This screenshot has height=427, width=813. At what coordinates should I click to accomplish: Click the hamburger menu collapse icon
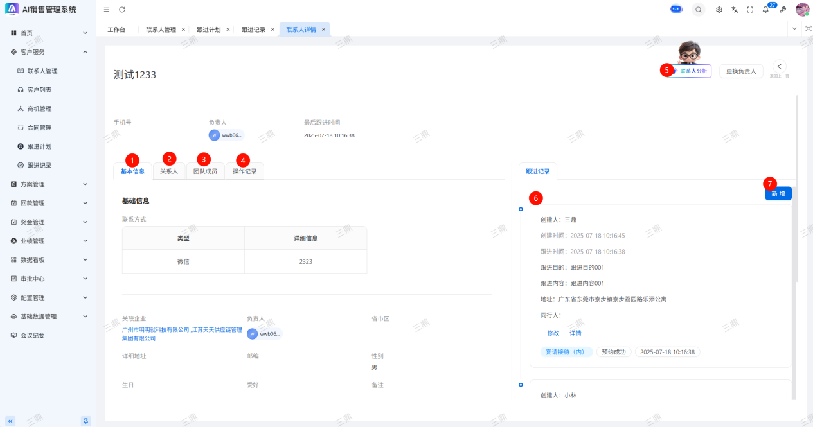coord(107,10)
